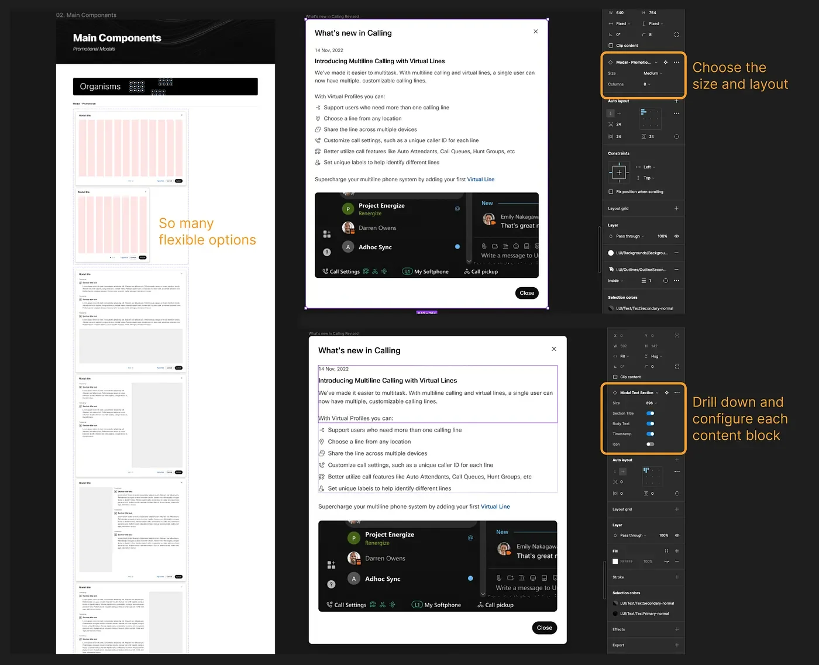
Task: Click the LUI/Backgrounds fill color swatch
Action: (611, 253)
